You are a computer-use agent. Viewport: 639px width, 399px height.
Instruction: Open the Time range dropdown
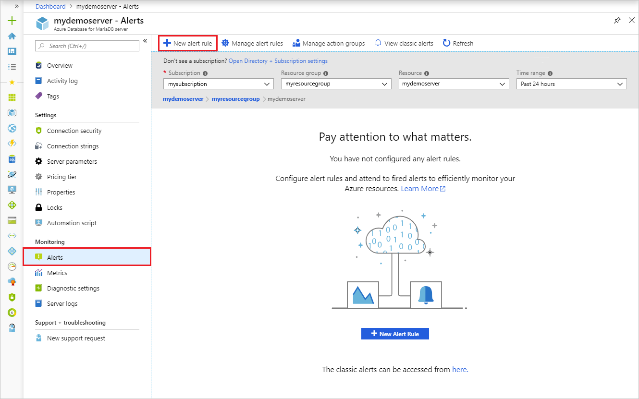(572, 84)
